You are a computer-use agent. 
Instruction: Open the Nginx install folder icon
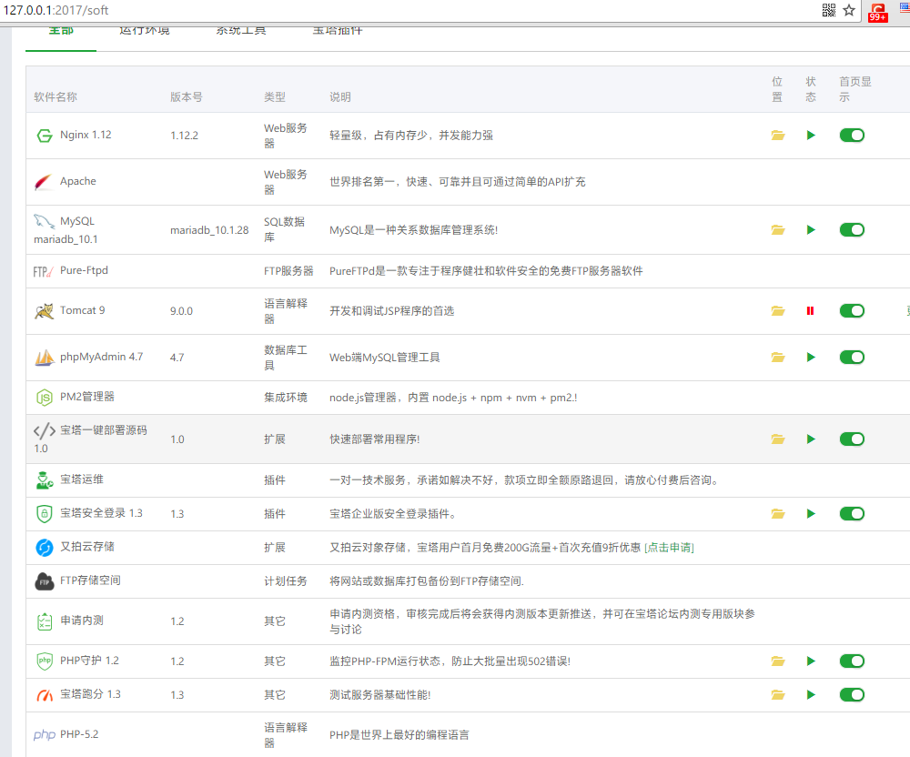(x=777, y=136)
